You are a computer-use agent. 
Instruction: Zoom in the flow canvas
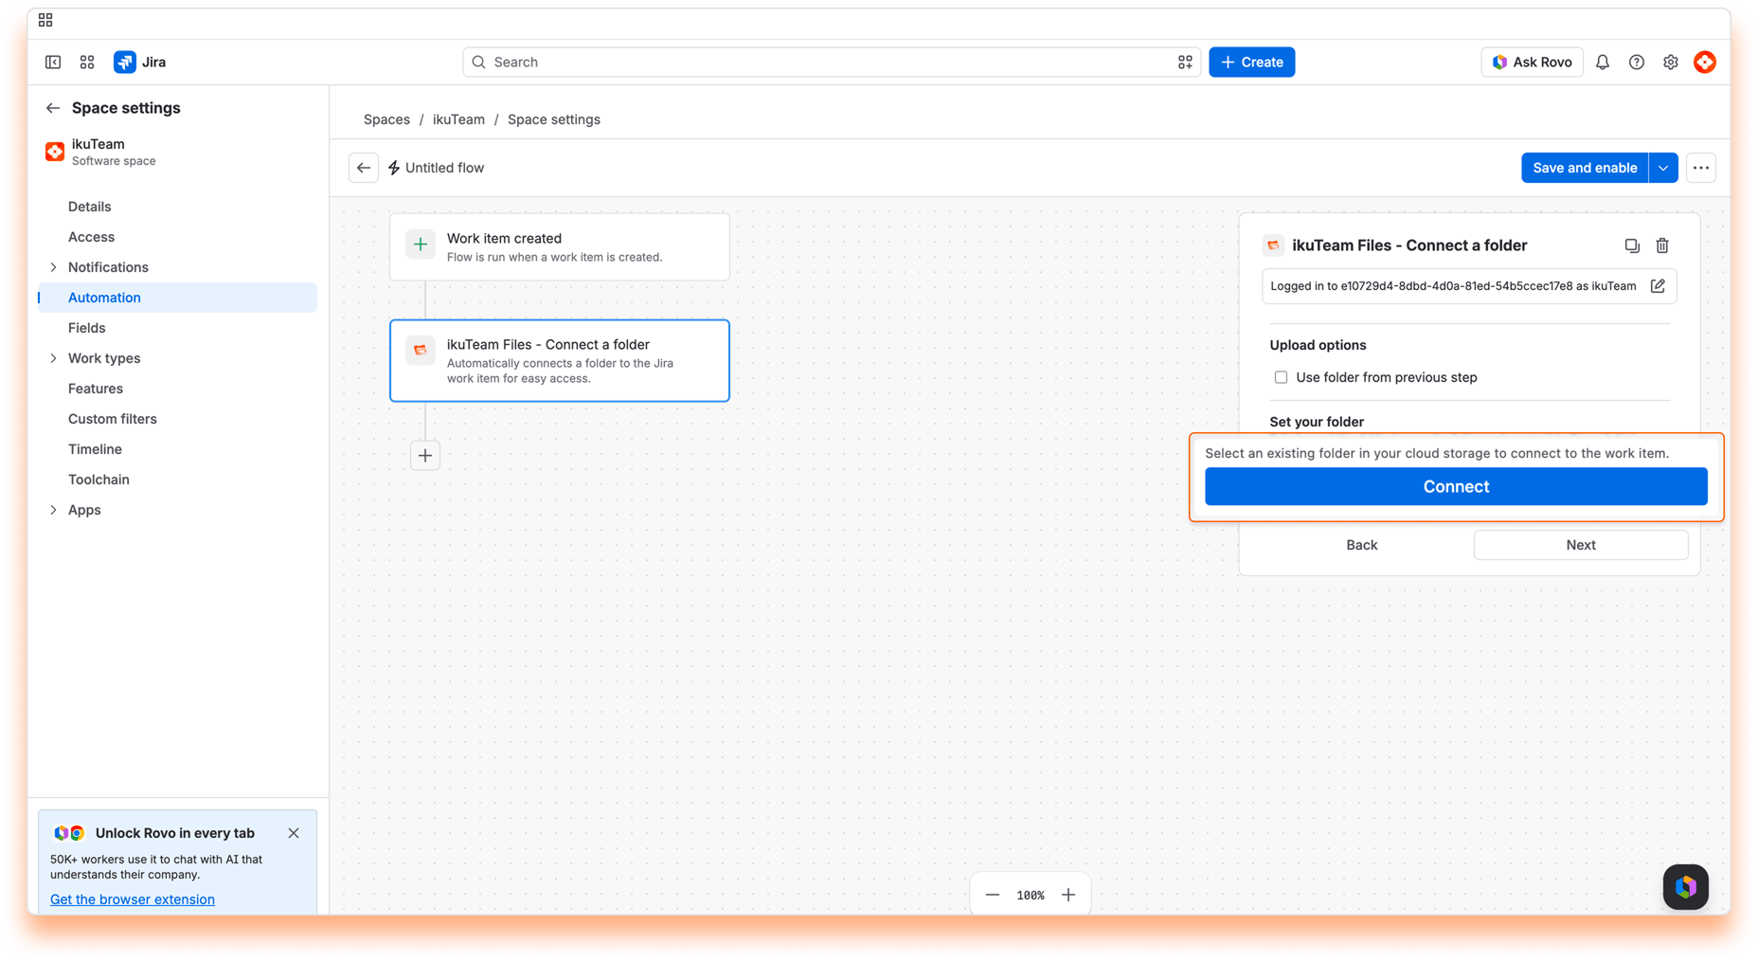pos(1067,895)
